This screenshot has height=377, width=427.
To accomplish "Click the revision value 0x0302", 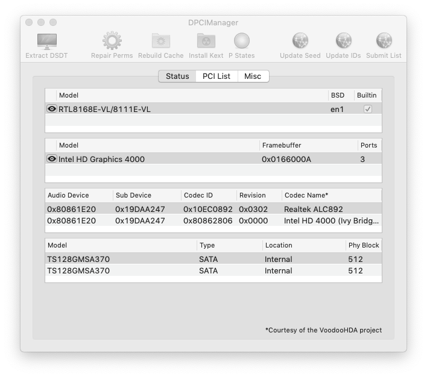I will [x=253, y=209].
